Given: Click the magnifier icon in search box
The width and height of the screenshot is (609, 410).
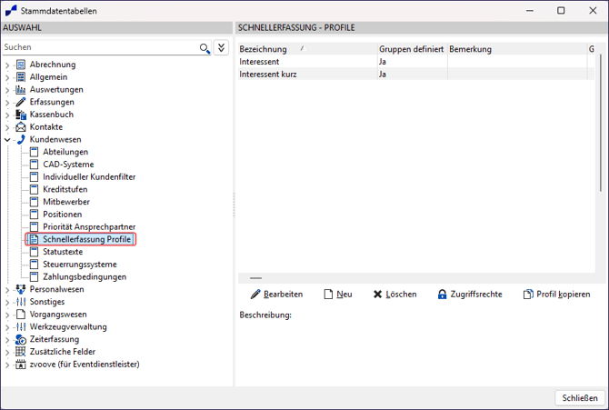Looking at the screenshot, I should pyautogui.click(x=205, y=47).
